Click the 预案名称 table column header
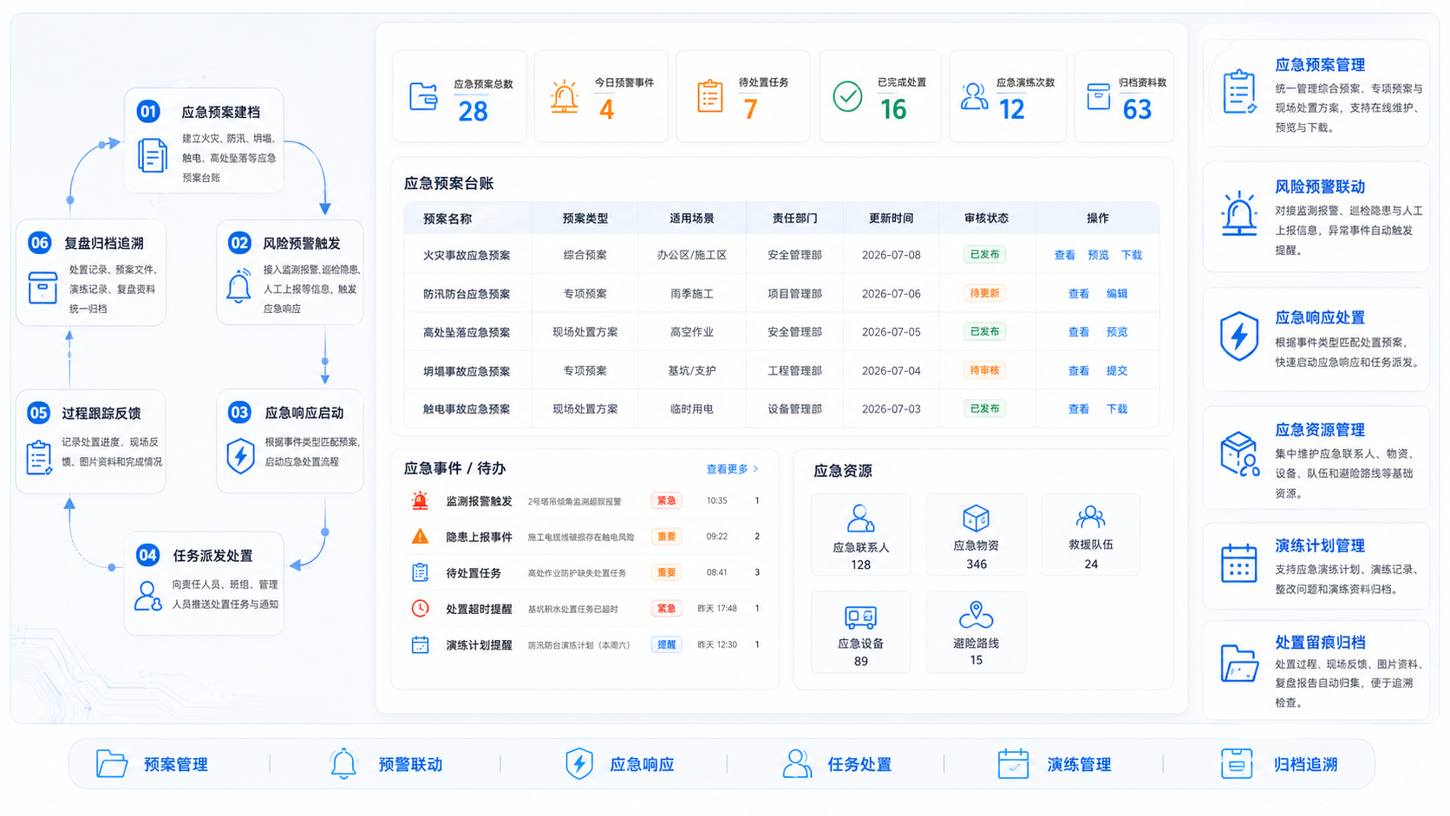The height and width of the screenshot is (816, 1450). 447,219
